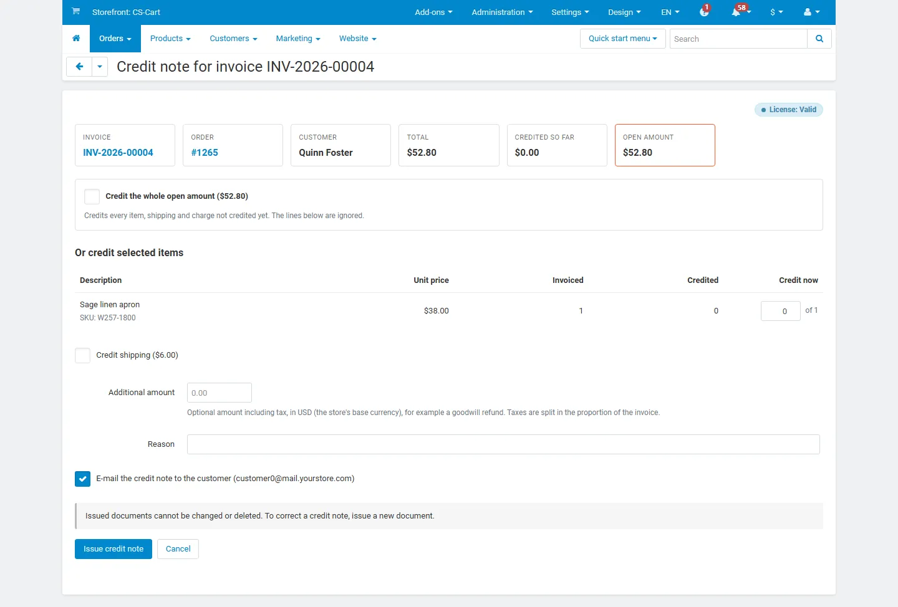Uncheck E-mail the credit note checkbox
Image resolution: width=898 pixels, height=607 pixels.
click(x=82, y=479)
